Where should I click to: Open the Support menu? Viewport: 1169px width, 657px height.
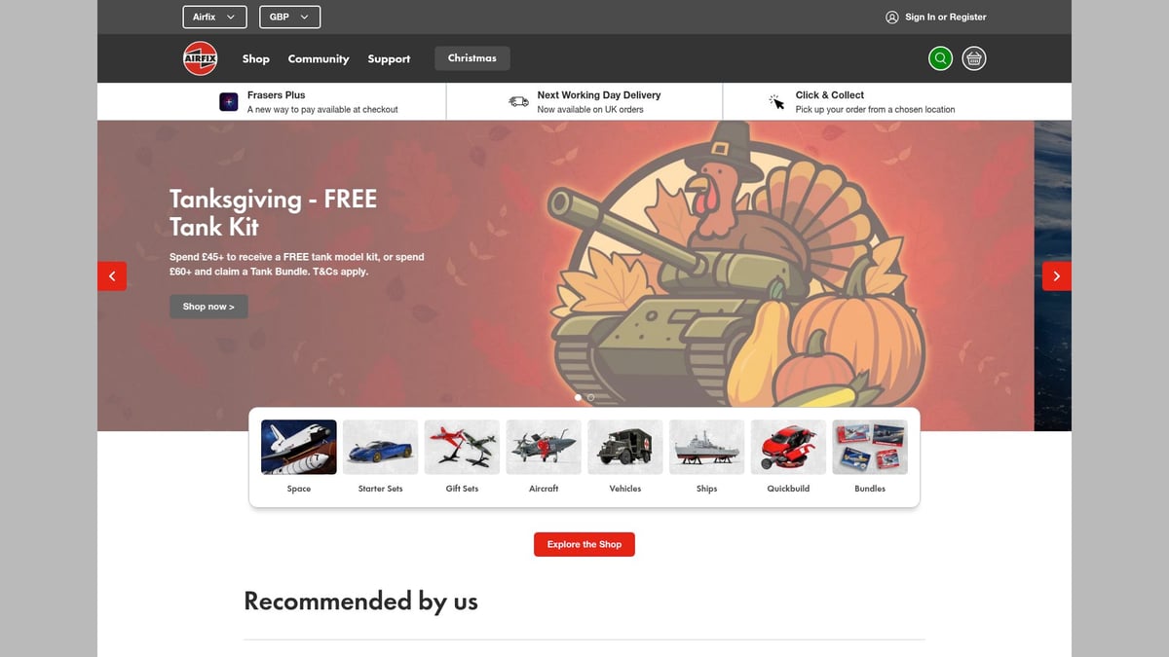(389, 58)
